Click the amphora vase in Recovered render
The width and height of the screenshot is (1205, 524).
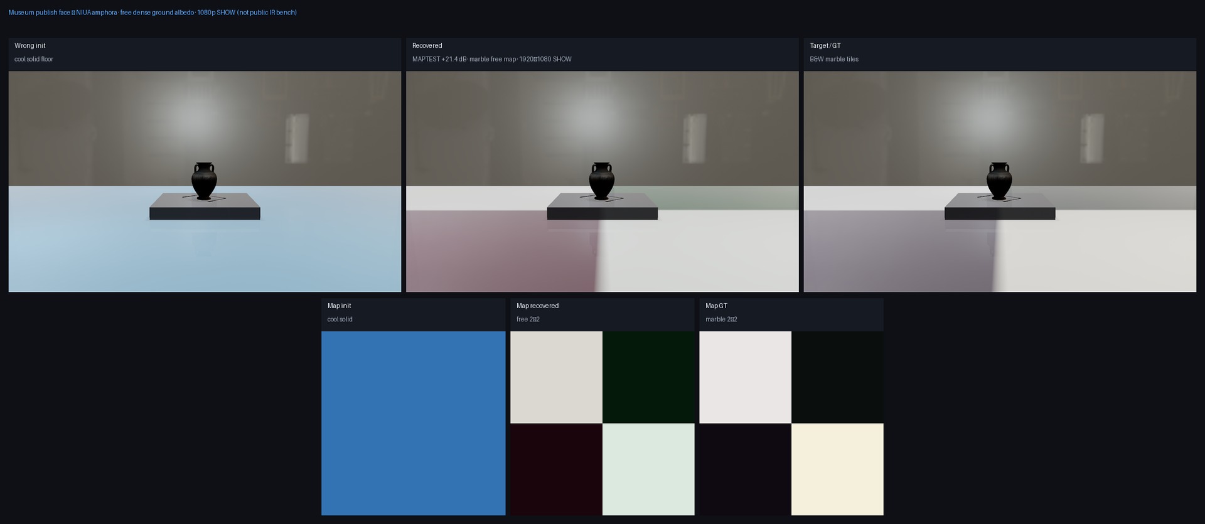pyautogui.click(x=601, y=181)
